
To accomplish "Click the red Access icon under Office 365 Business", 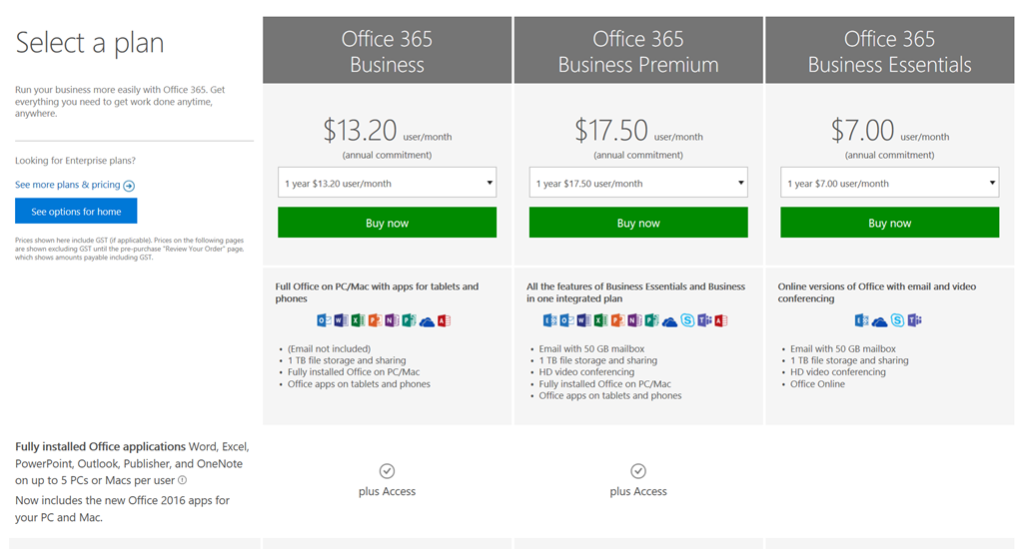I will 444,320.
